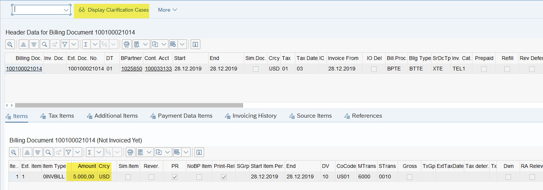Viewport: 543px width, 190px height.
Task: Expand layout settings dropdown in header toolbar
Action: pos(182,44)
